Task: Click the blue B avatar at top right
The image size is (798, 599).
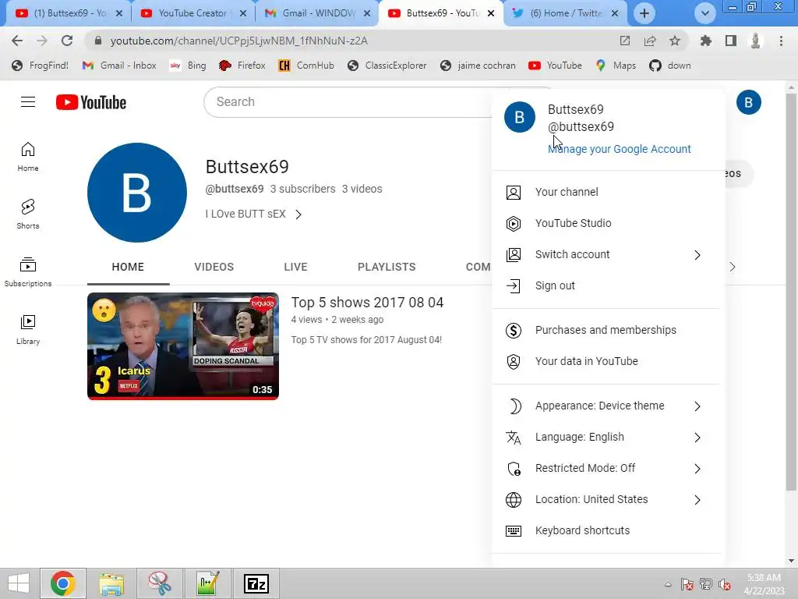Action: [x=748, y=102]
